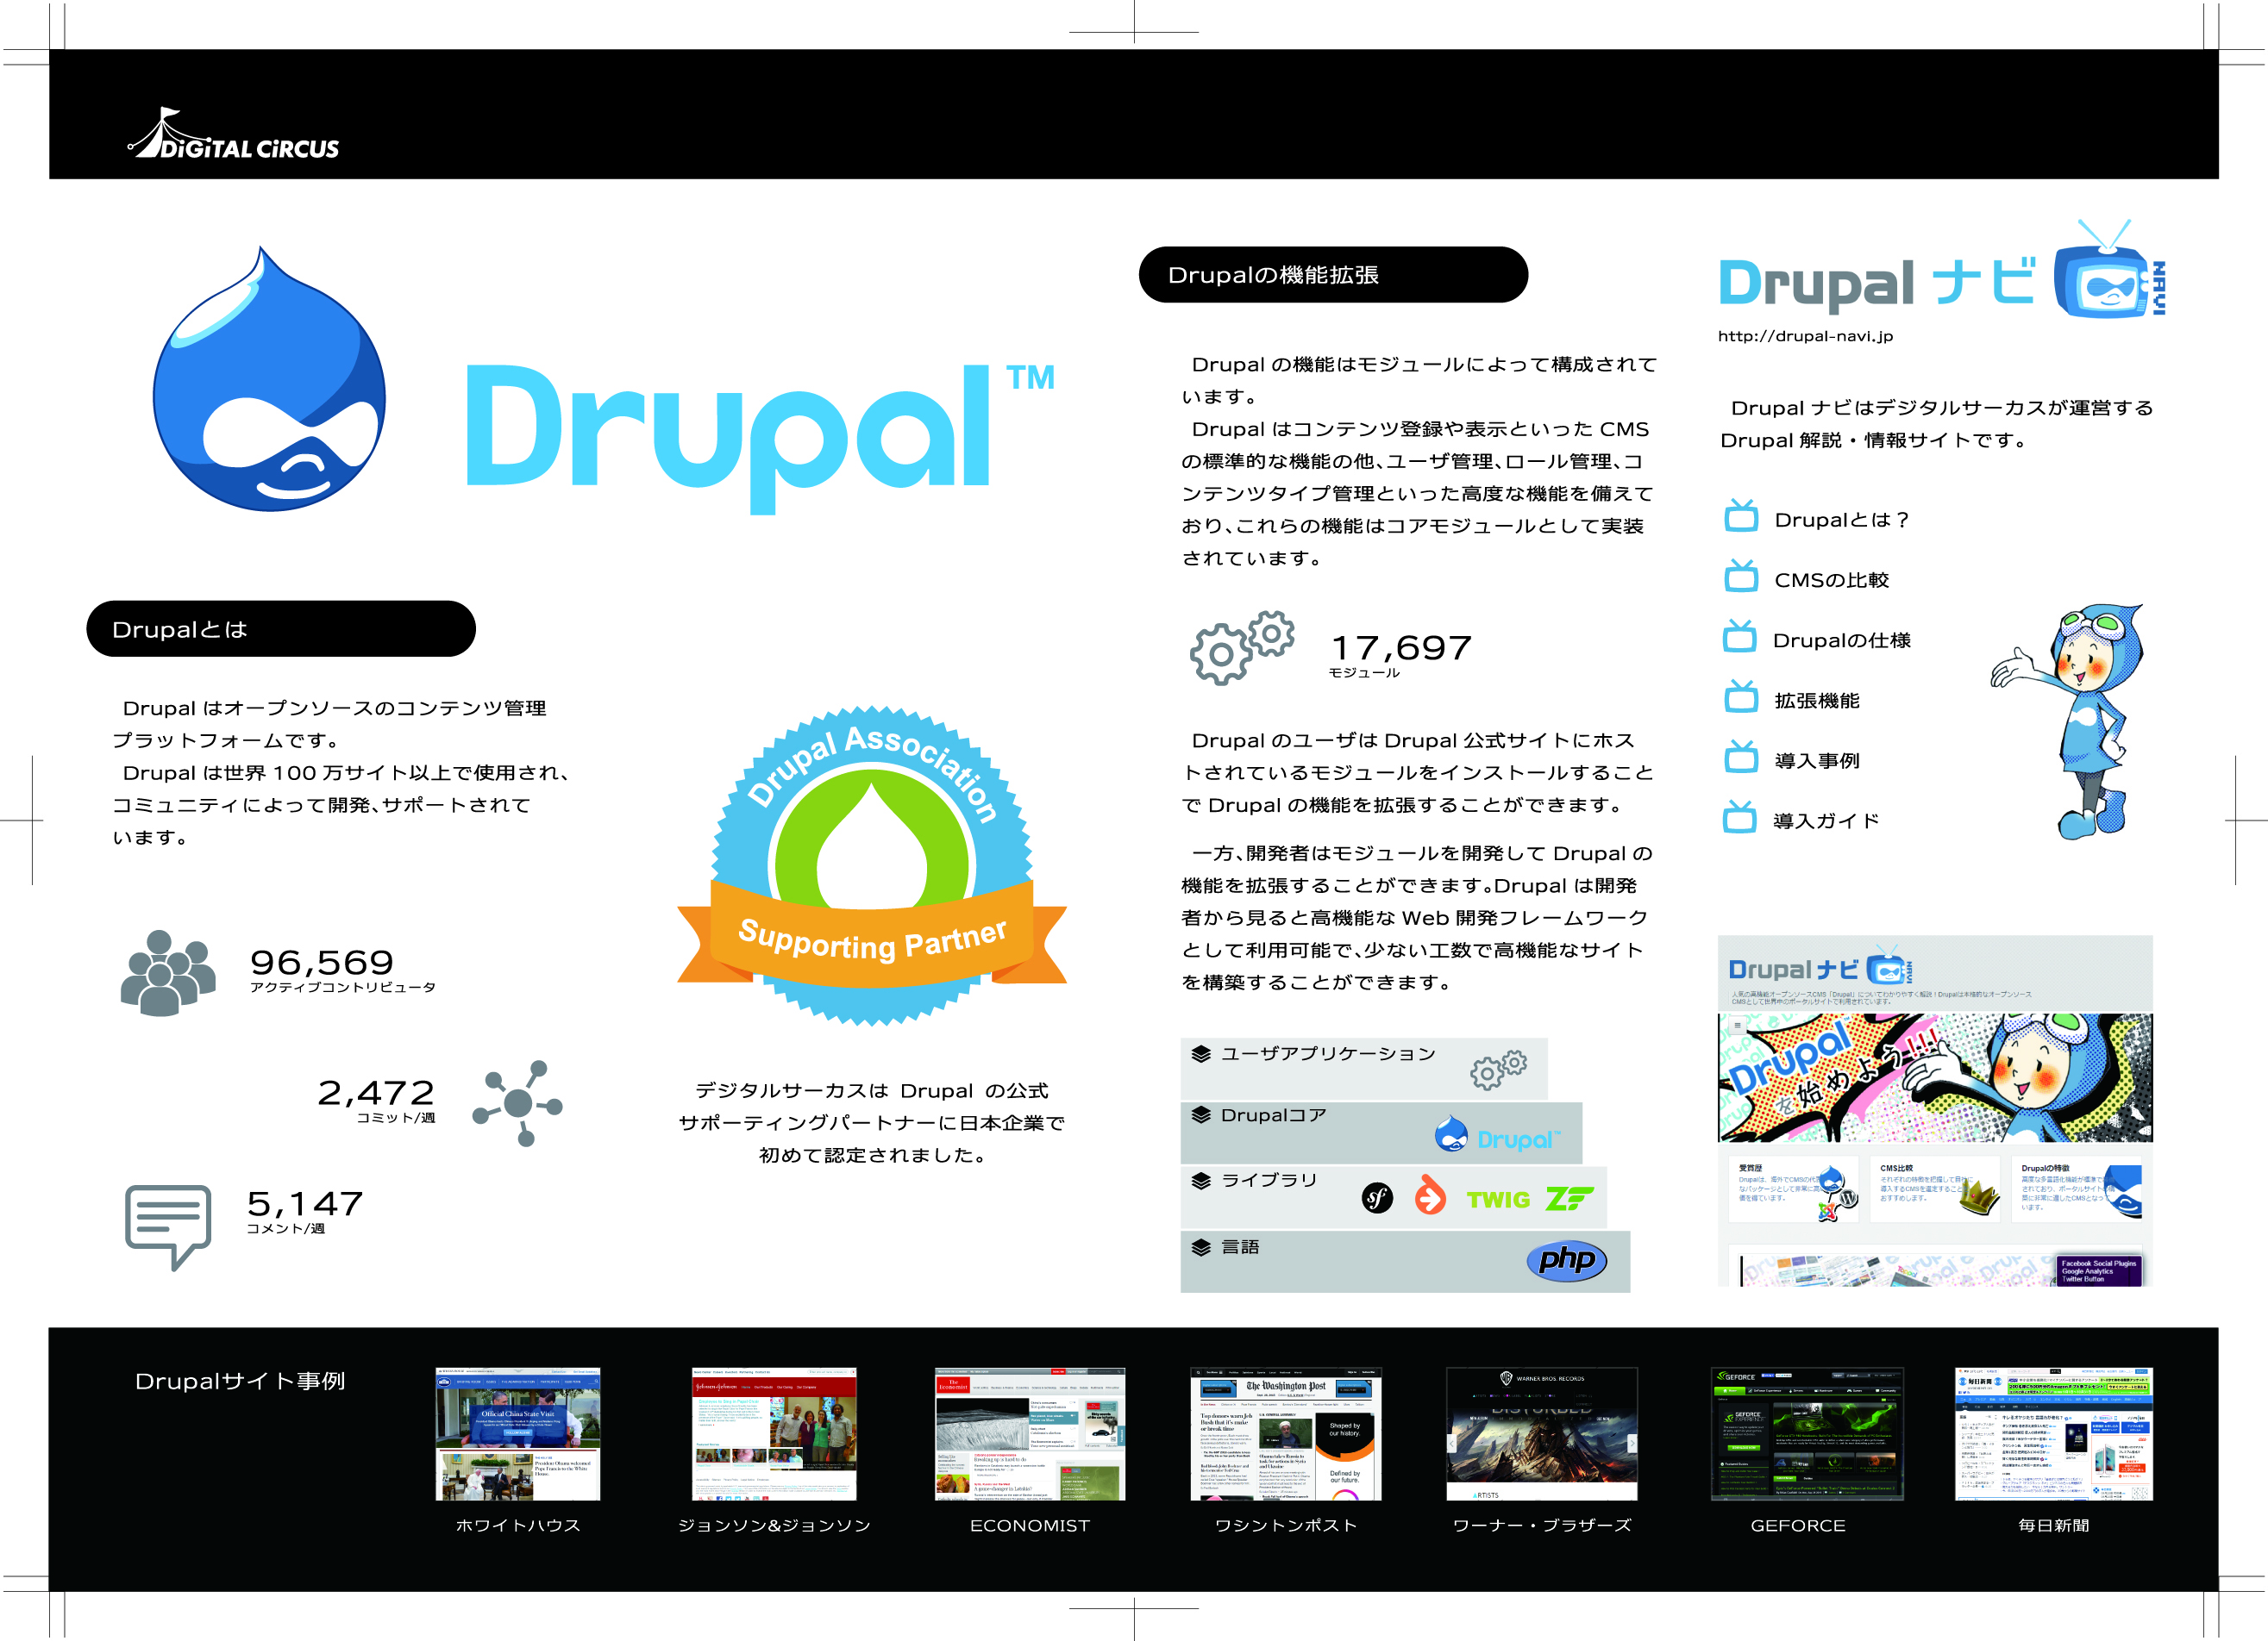Click the TV icon next to Drupalとは？
The image size is (2268, 1641).
tap(1741, 516)
